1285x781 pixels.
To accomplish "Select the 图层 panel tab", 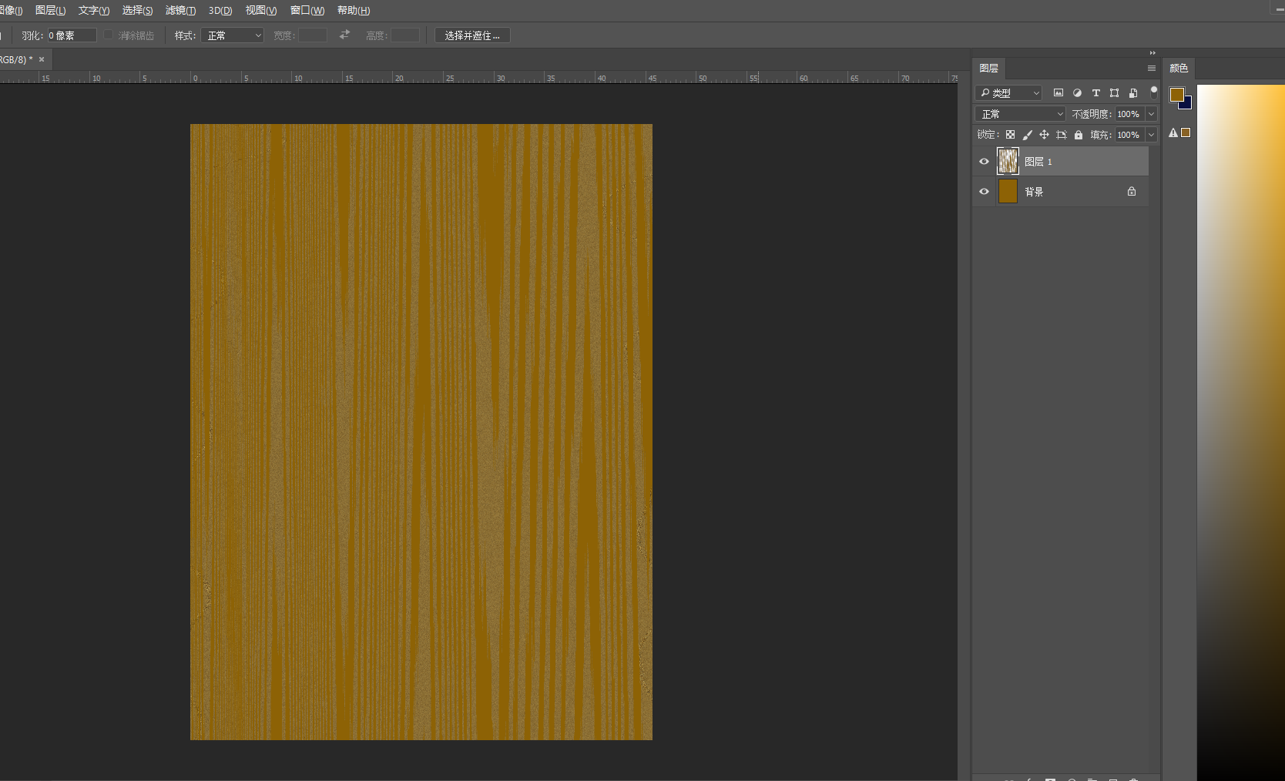I will (x=988, y=69).
